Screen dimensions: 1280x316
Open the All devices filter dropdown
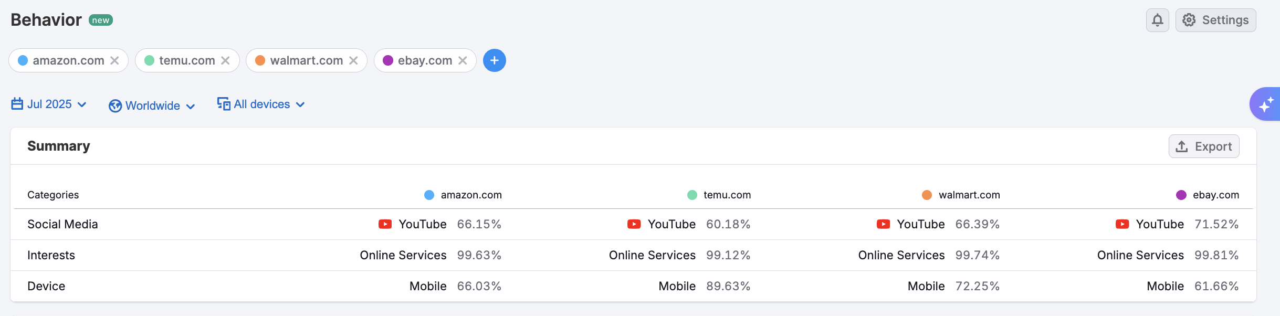(x=261, y=104)
